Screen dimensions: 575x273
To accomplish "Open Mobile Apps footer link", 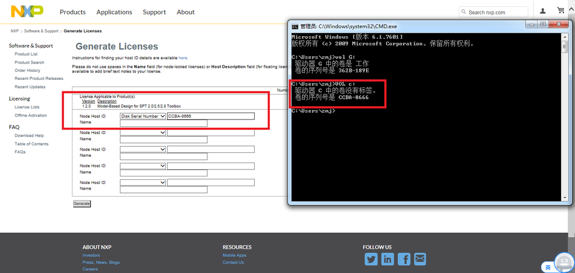I will point(234,255).
